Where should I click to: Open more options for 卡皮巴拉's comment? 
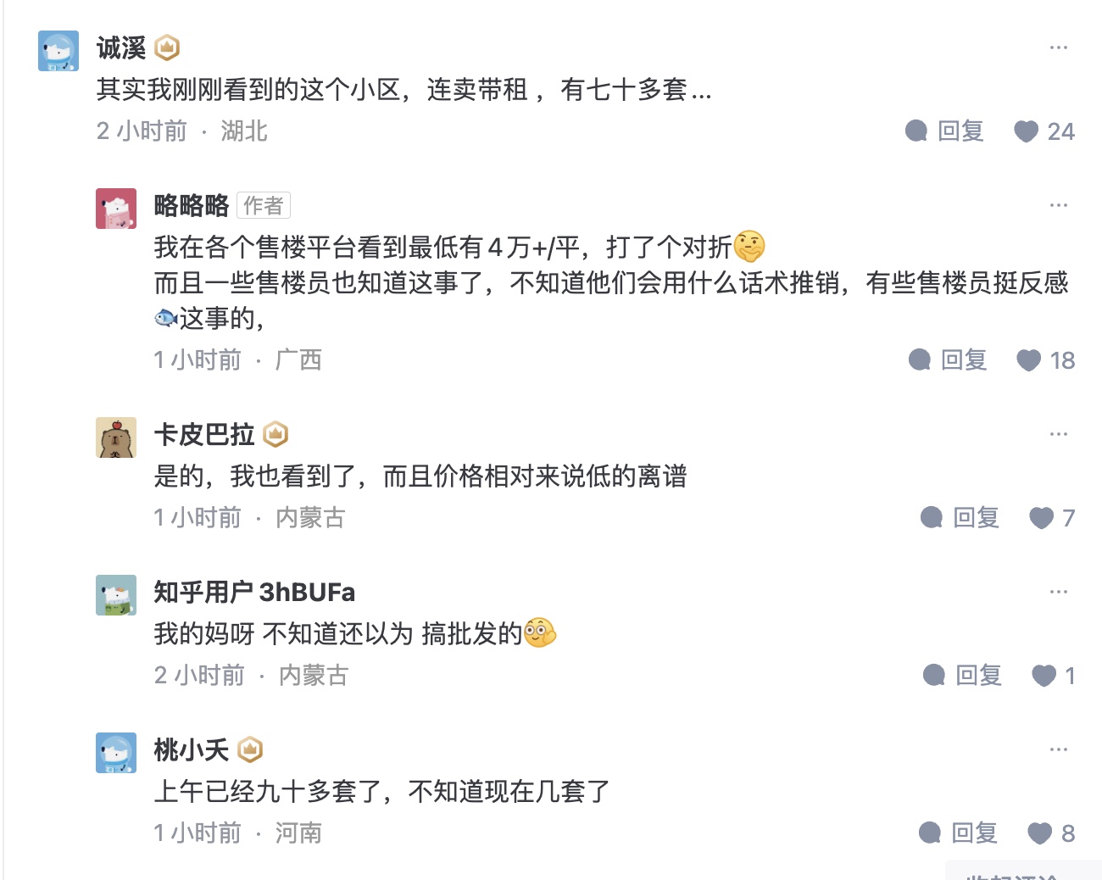(1058, 434)
